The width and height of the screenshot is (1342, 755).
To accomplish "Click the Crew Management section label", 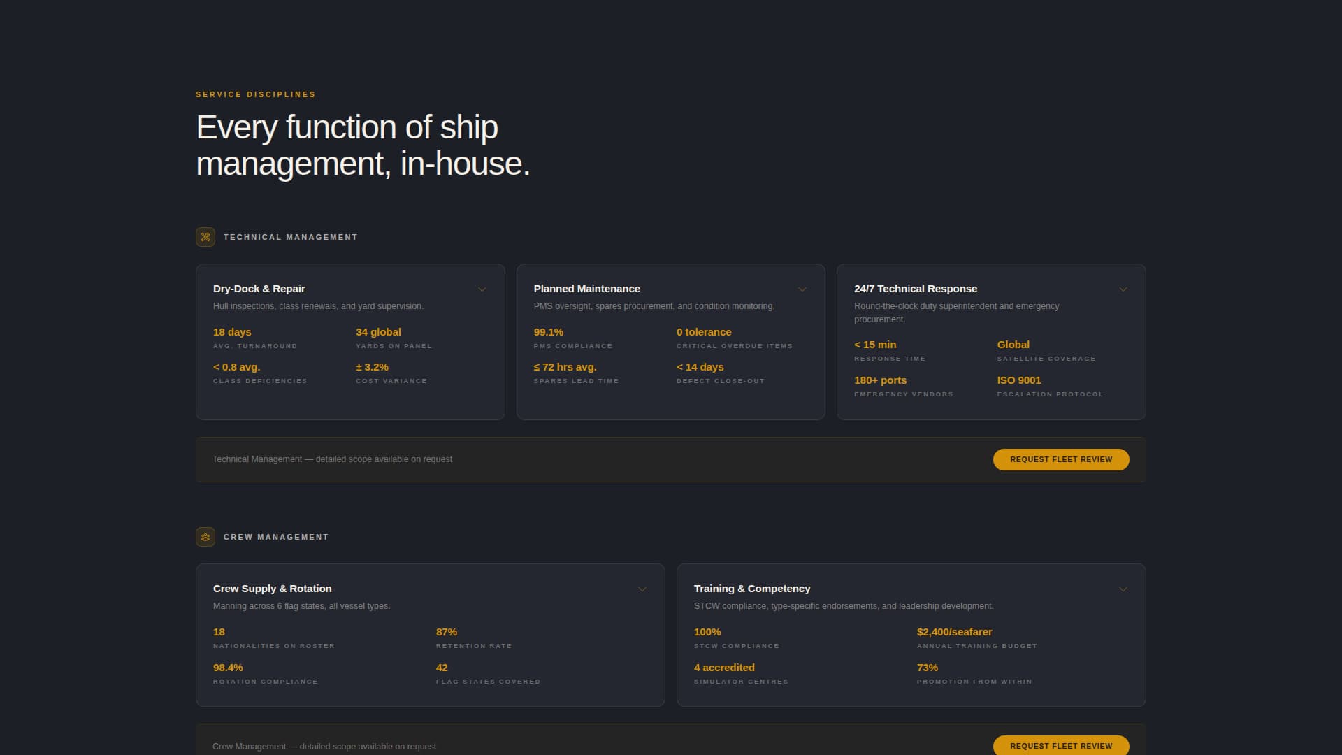I will 275,537.
